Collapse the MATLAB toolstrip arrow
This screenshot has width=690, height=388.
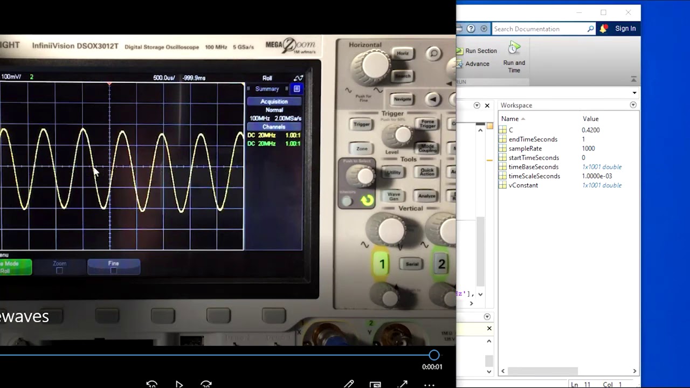coord(633,79)
